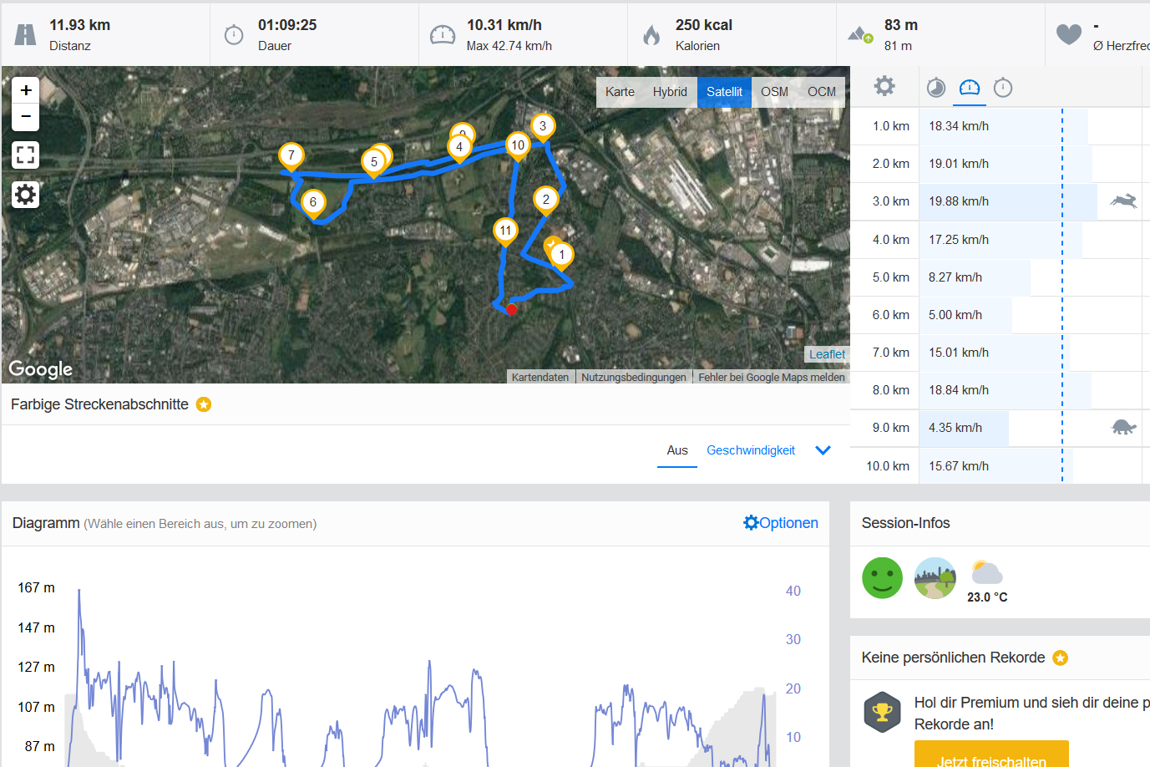
Task: Click the calories flame icon
Action: [651, 34]
